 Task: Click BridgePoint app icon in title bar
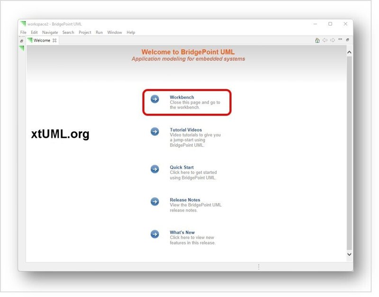click(23, 23)
